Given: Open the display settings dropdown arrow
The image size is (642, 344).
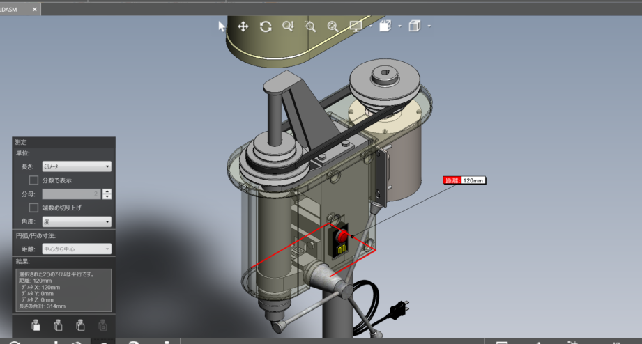Looking at the screenshot, I should (x=371, y=26).
